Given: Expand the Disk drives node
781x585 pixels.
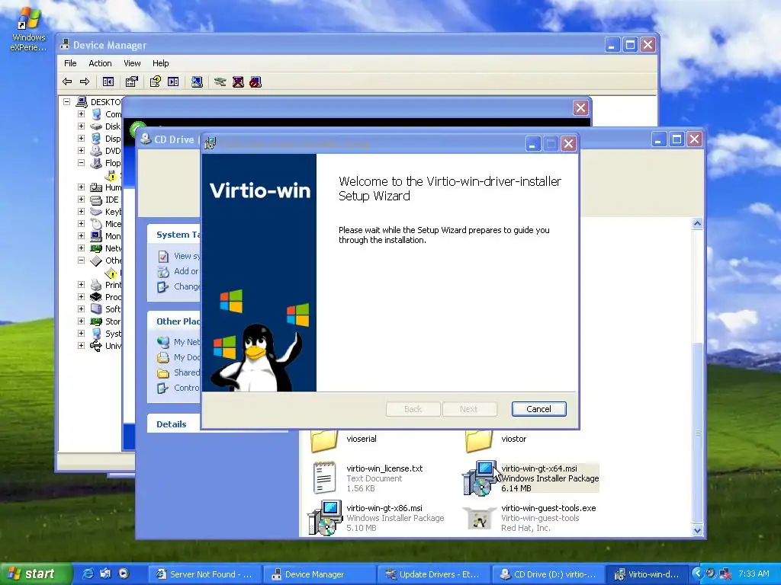Looking at the screenshot, I should click(x=81, y=126).
